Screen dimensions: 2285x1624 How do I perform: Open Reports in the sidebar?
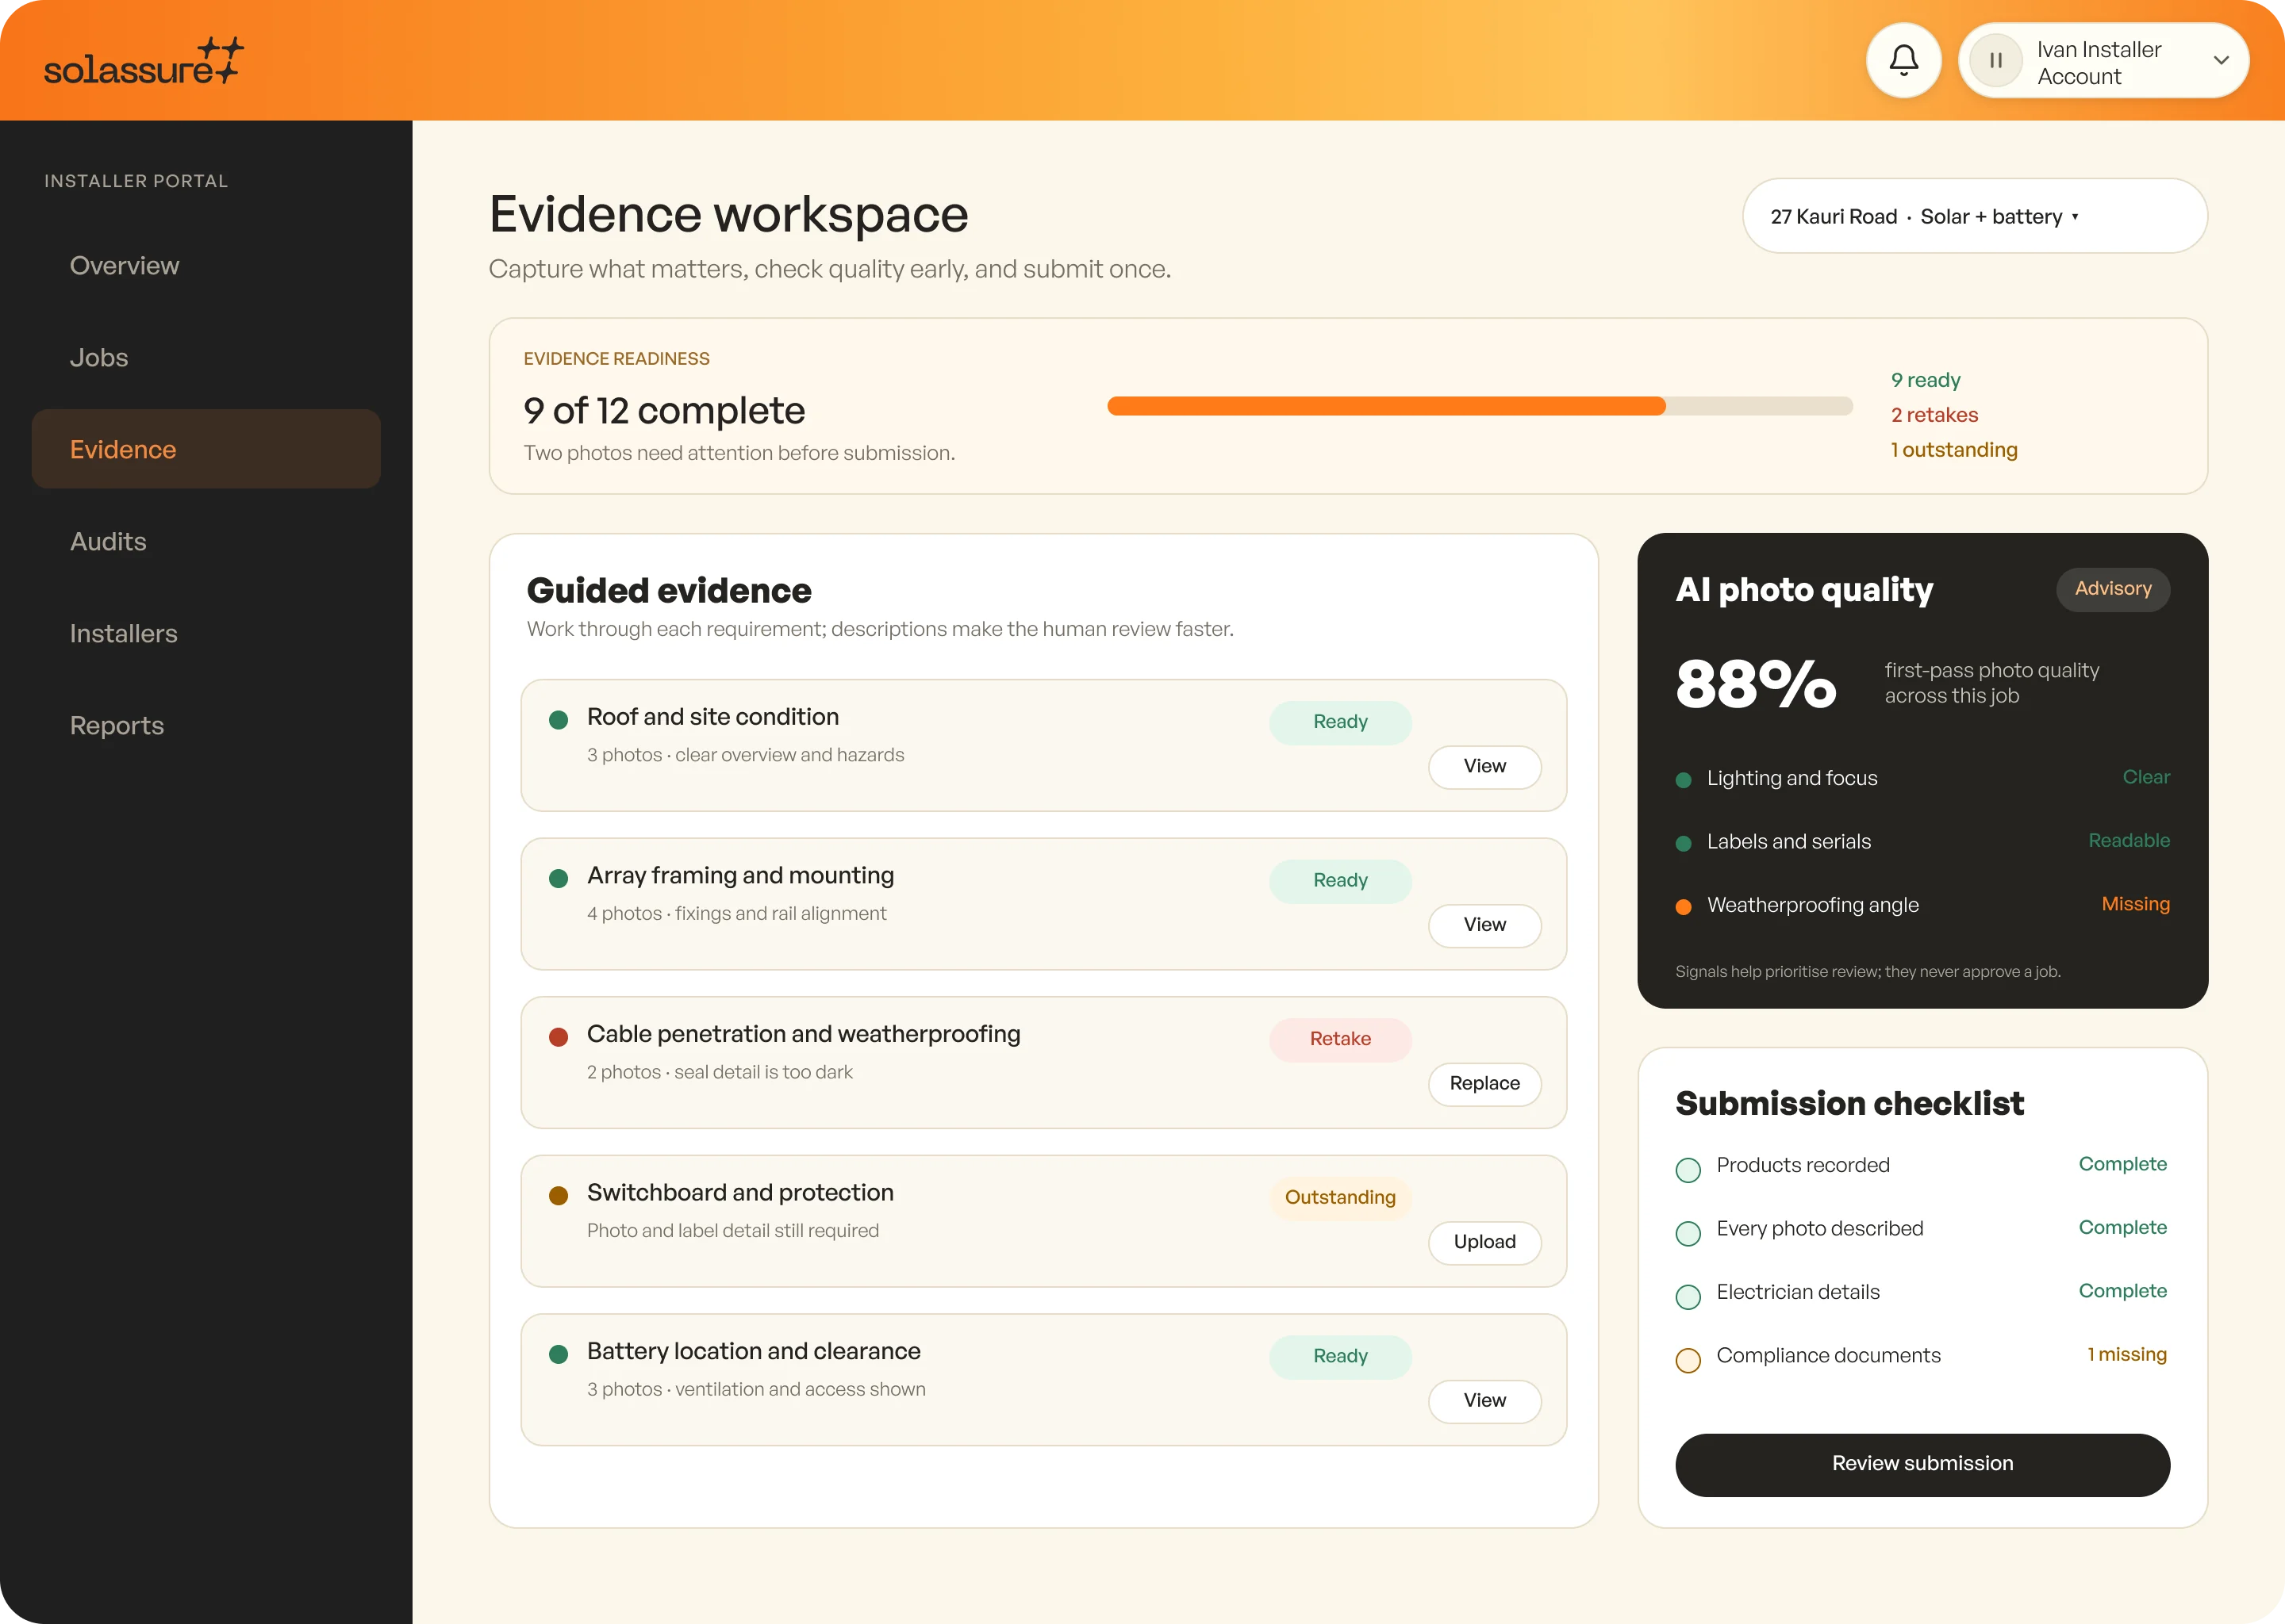tap(206, 725)
